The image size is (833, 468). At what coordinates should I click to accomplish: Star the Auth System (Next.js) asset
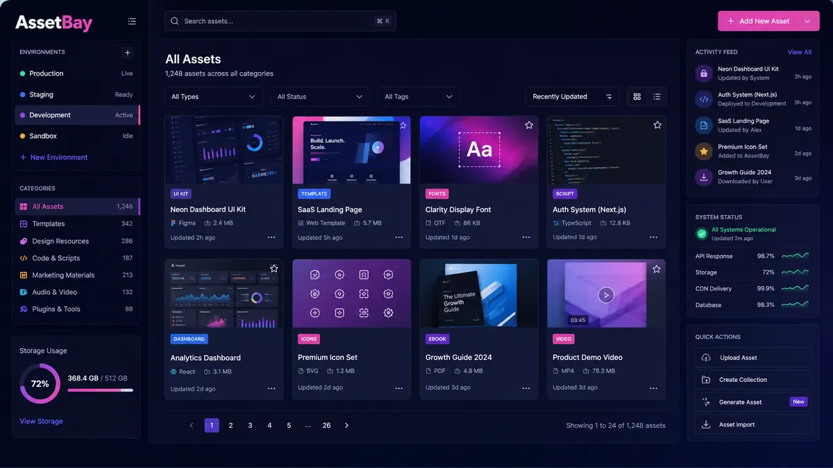coord(657,125)
